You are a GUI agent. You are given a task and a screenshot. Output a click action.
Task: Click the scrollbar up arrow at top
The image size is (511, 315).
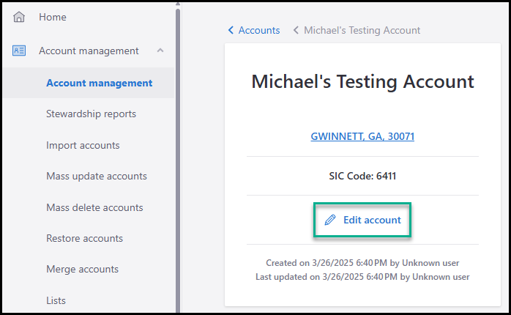tap(178, 4)
